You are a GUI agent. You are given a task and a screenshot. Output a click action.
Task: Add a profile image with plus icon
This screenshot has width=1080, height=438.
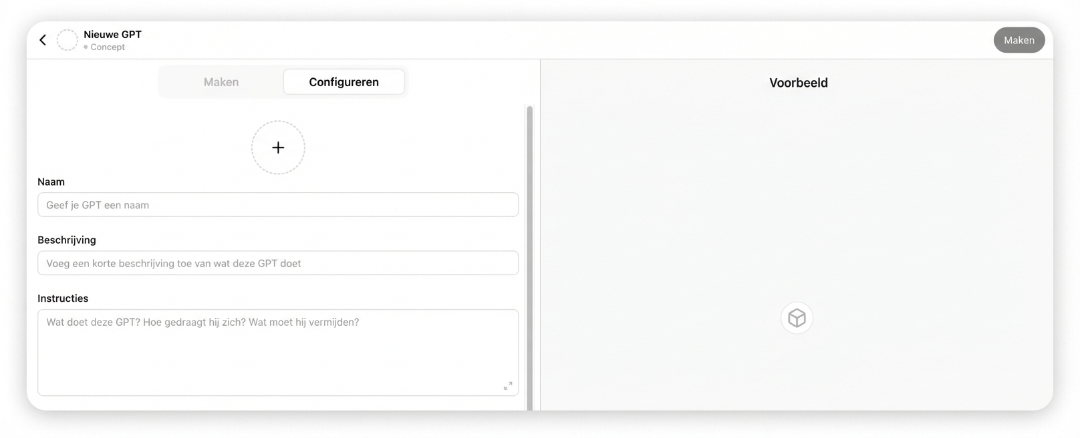point(278,148)
